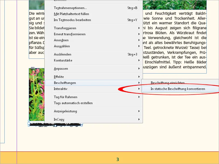The height and width of the screenshot is (164, 219).
Task: Open the Anpassen menu entry
Action: pyautogui.click(x=60, y=69)
